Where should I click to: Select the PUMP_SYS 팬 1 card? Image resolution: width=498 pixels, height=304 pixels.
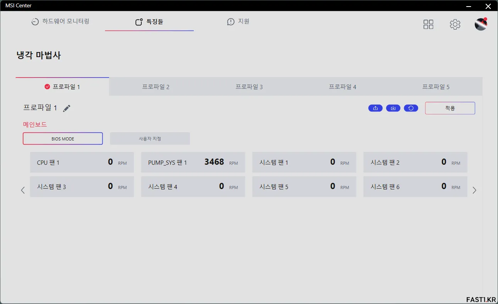[193, 162]
